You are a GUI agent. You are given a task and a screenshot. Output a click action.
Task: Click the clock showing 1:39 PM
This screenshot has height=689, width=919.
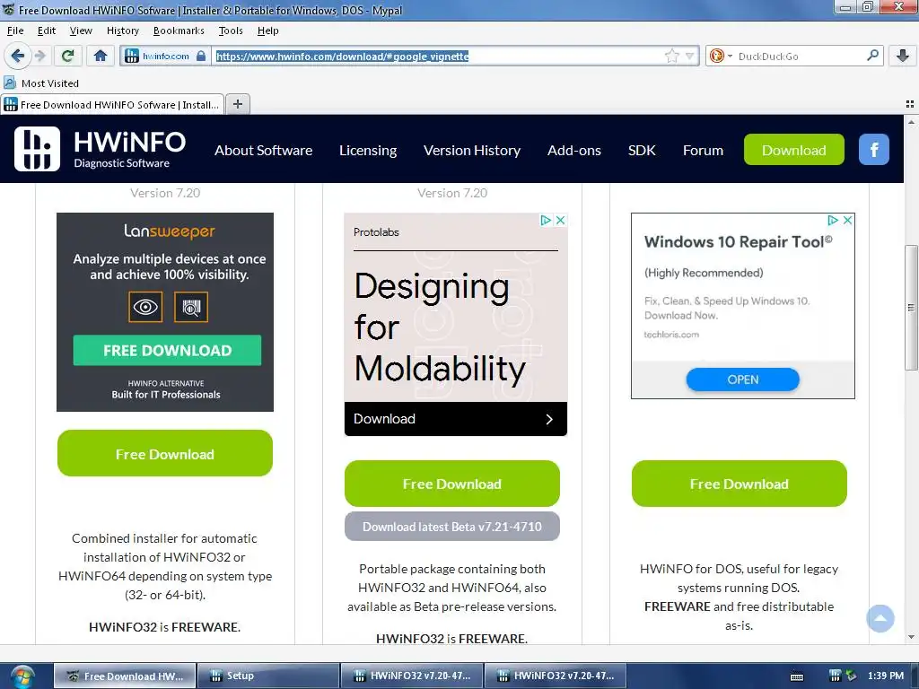(886, 676)
